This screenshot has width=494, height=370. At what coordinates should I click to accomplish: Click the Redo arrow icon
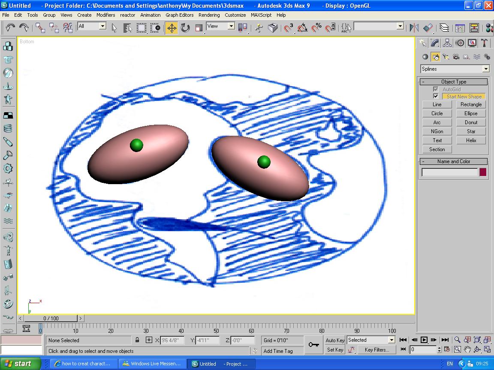coord(24,28)
